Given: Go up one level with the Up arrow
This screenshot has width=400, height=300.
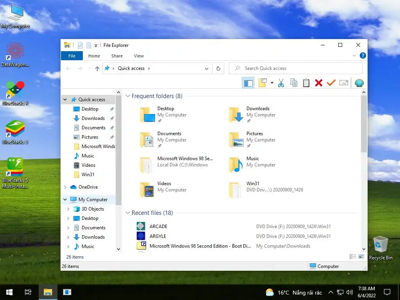Looking at the screenshot, I should point(97,68).
